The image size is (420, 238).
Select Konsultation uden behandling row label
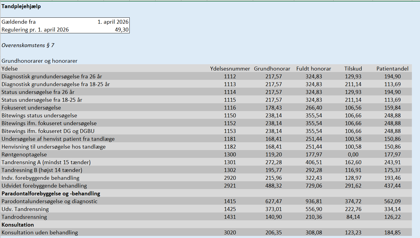pyautogui.click(x=40, y=233)
